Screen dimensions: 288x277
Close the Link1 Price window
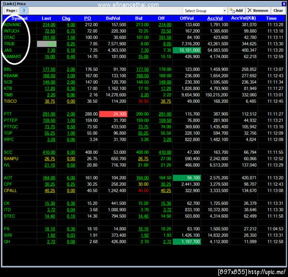pos(284,4)
